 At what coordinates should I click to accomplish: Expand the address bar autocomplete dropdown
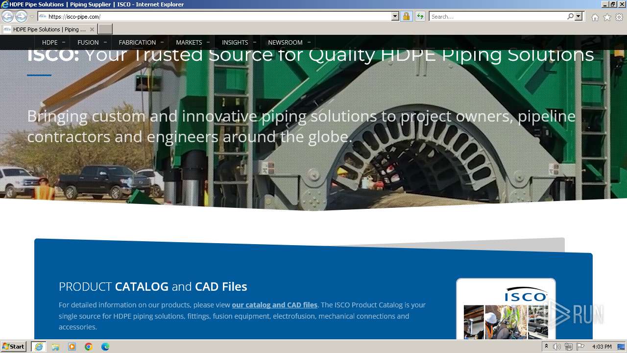[x=395, y=17]
